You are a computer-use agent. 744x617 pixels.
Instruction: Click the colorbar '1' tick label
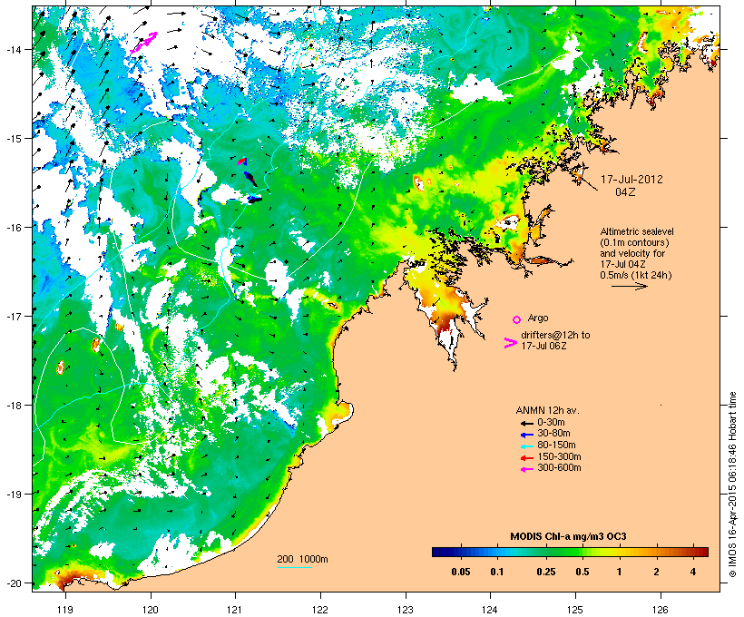click(x=619, y=572)
